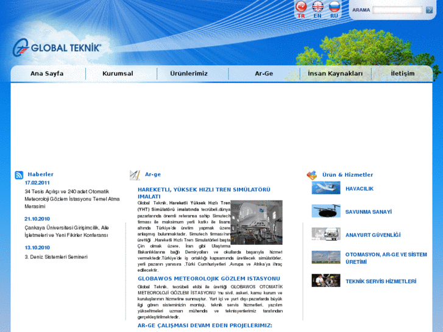Screen dimensions: 443x332
Task: Open the 34 Tesis Açılışı news item
Action: coord(72,199)
